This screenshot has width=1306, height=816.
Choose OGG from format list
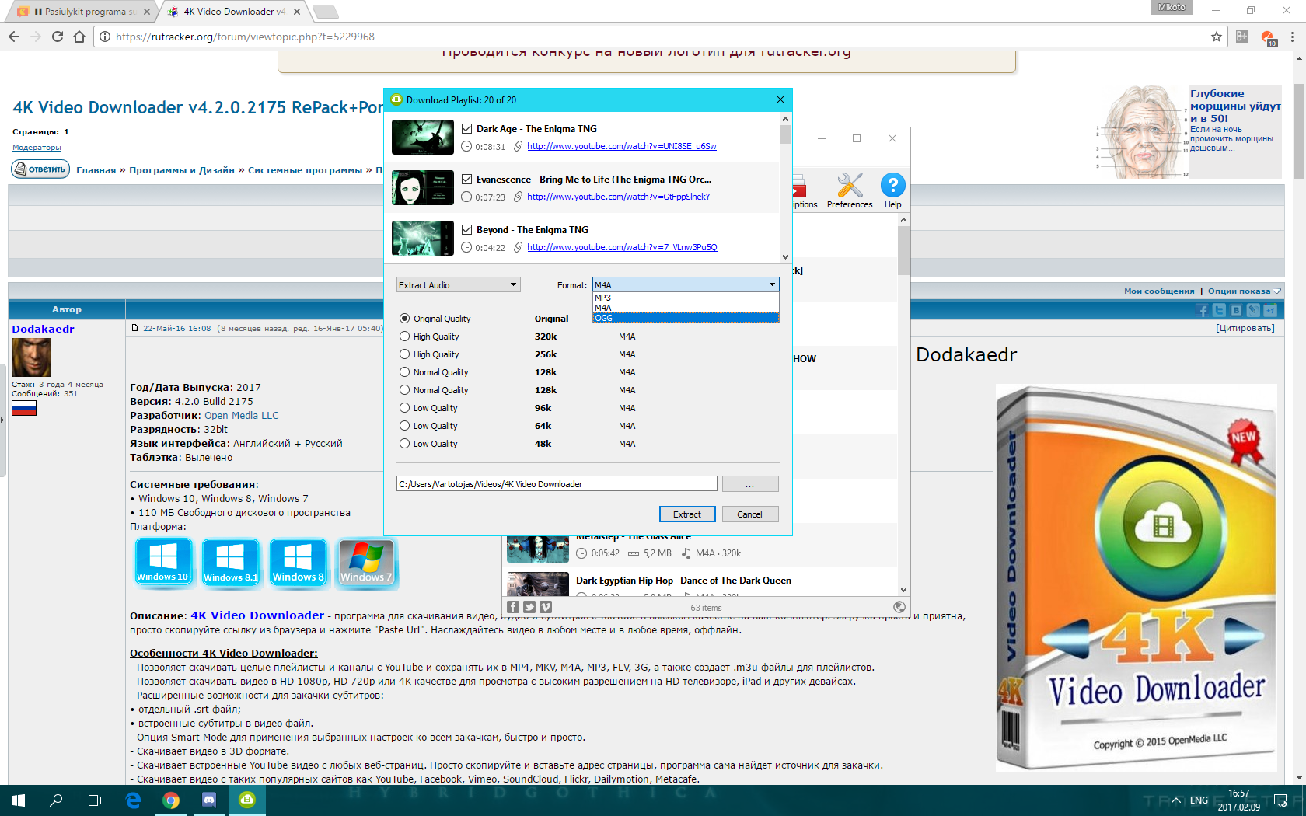click(686, 318)
